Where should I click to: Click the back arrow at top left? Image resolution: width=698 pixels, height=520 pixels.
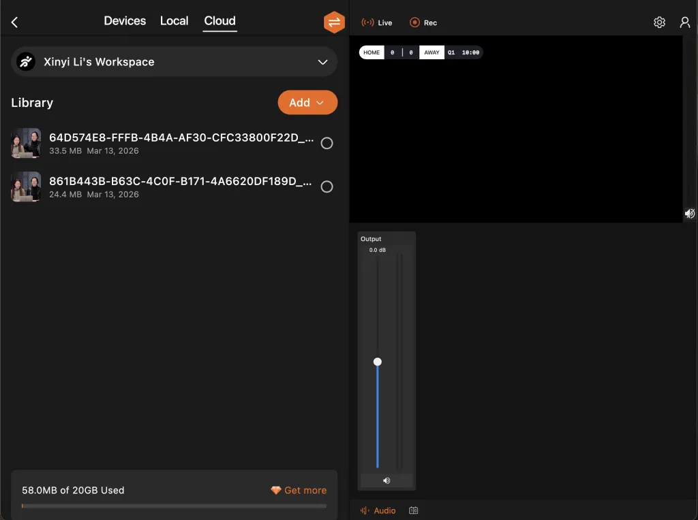14,21
